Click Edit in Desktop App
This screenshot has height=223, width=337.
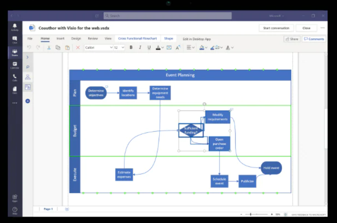click(196, 39)
